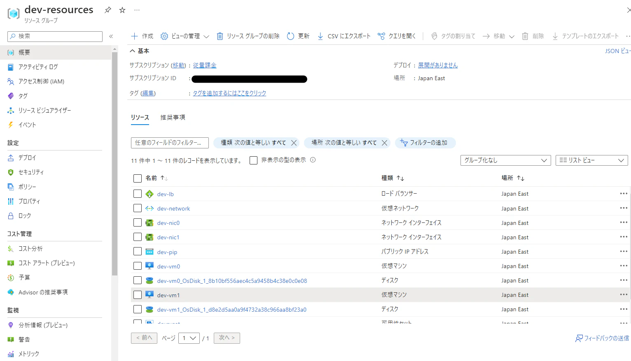Enable 非表示の型の表示 checkbox

tap(254, 160)
